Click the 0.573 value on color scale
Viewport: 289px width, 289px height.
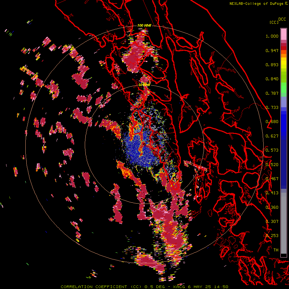[x=272, y=150]
